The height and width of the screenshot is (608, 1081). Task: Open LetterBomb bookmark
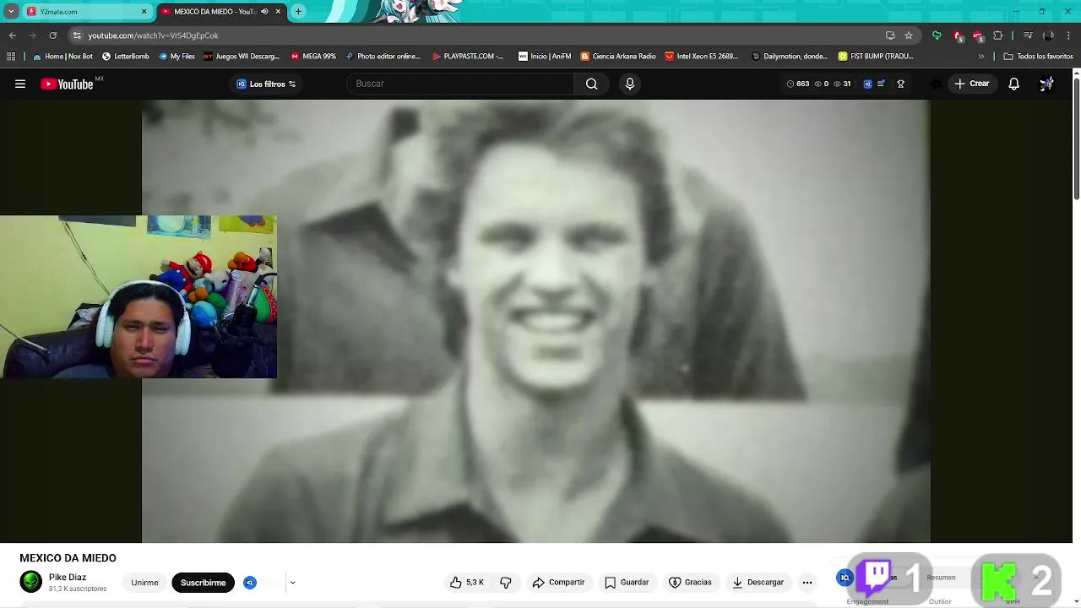coord(126,57)
